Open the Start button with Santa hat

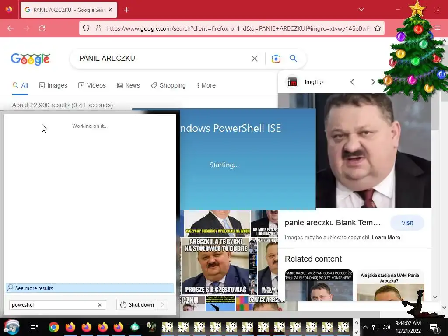click(x=11, y=327)
